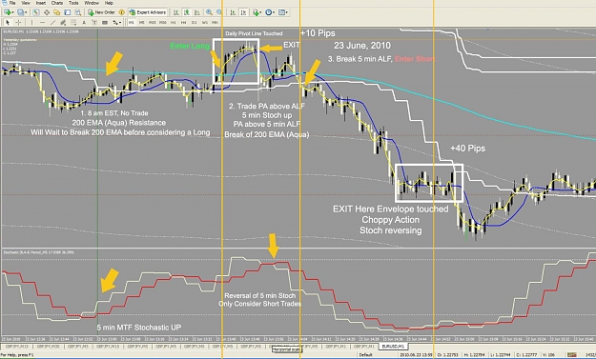Switch chart to bar chart type

[x=176, y=12]
